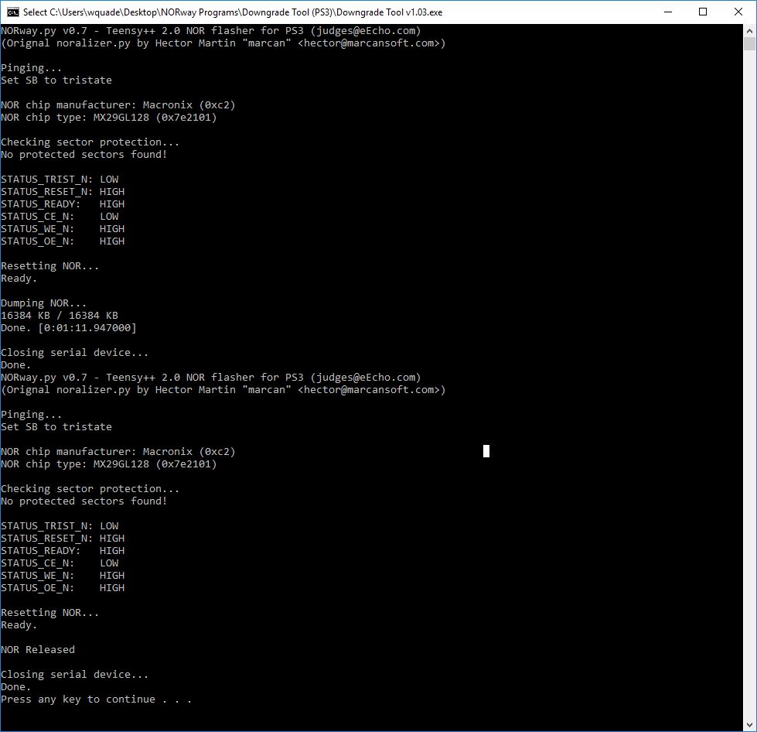Screen dimensions: 757x732
Task: Close the Downgrade Tool v1.03.exe window
Action: [x=738, y=12]
